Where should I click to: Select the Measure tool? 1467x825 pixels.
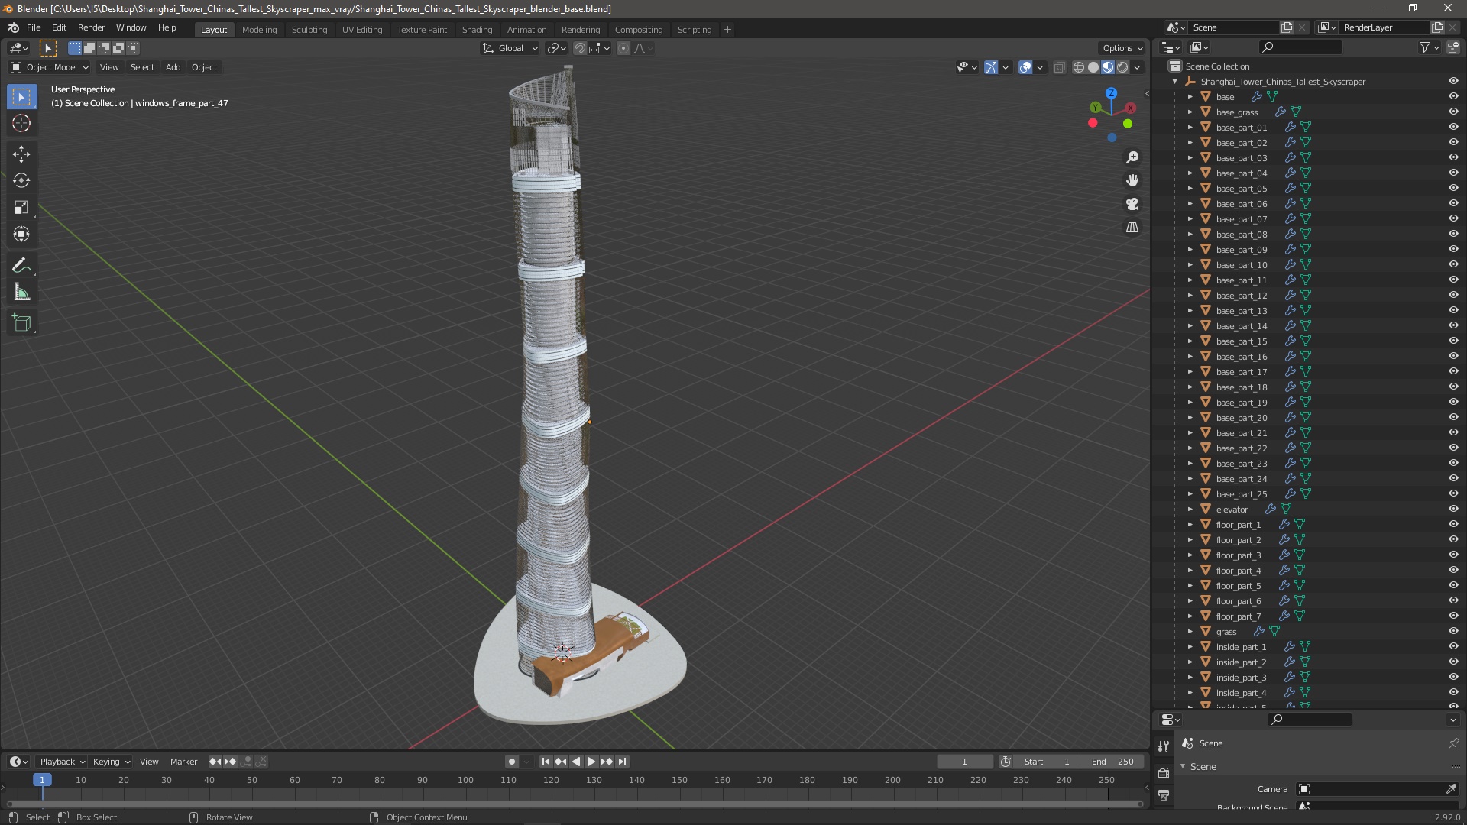coord(21,293)
